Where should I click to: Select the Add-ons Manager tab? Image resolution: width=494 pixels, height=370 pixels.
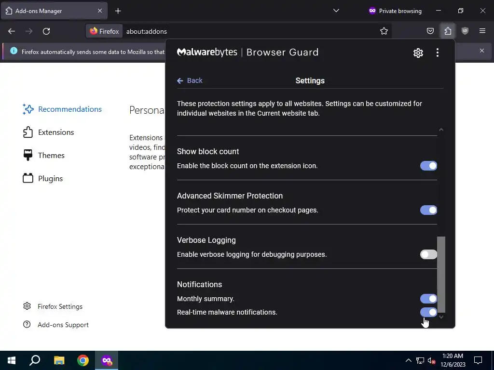[54, 11]
